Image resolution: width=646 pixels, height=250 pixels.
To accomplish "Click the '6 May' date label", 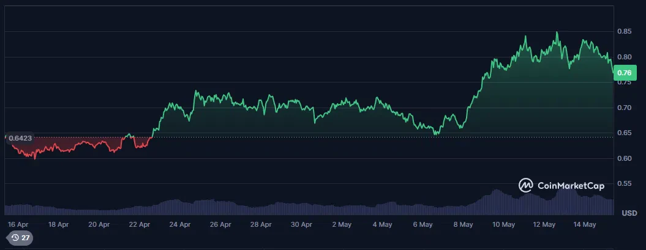I will click(423, 224).
